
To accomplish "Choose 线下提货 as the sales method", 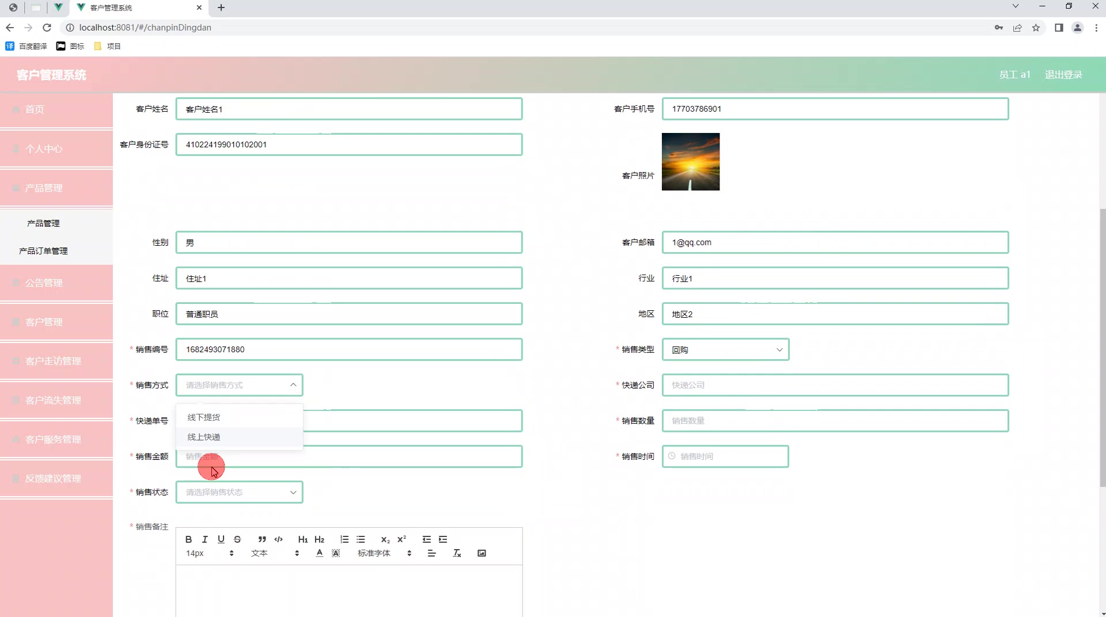I will point(204,417).
